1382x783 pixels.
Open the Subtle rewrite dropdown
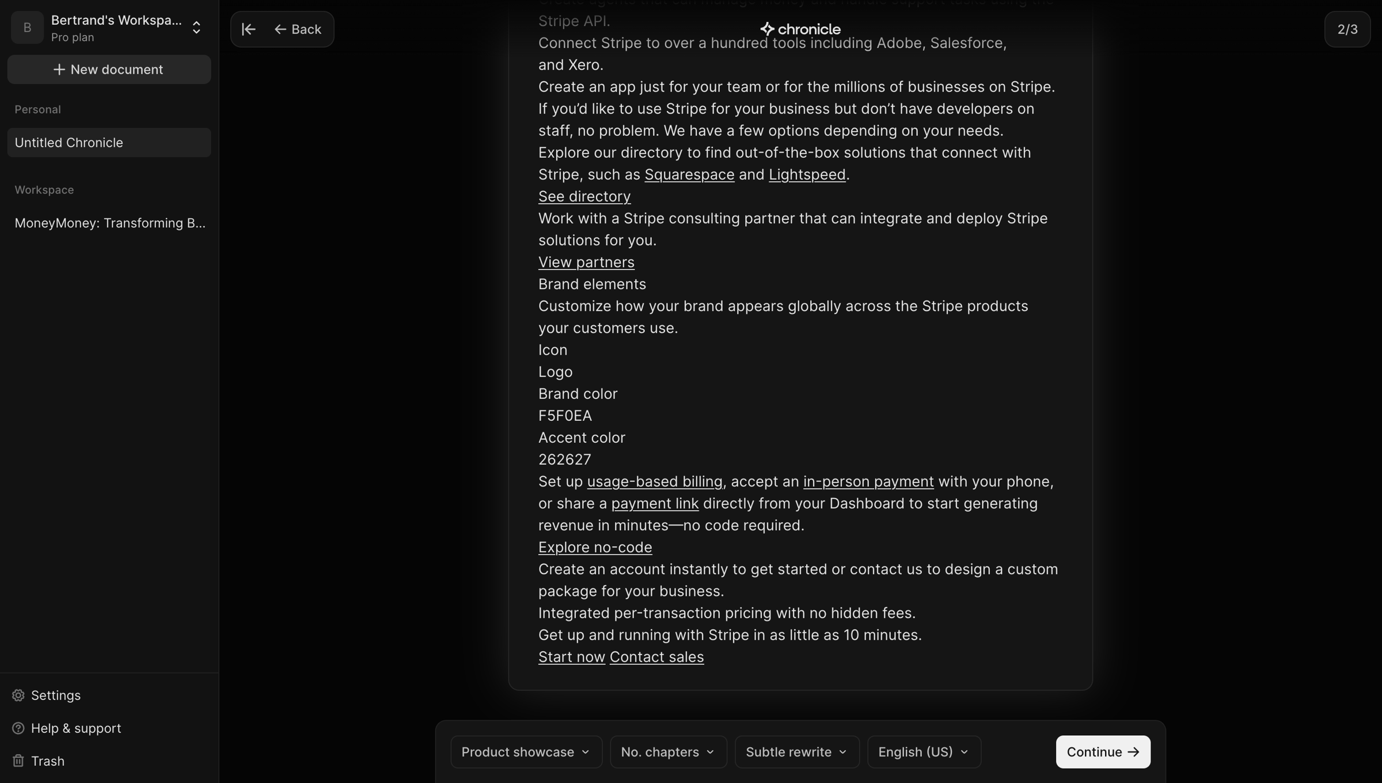pos(797,752)
